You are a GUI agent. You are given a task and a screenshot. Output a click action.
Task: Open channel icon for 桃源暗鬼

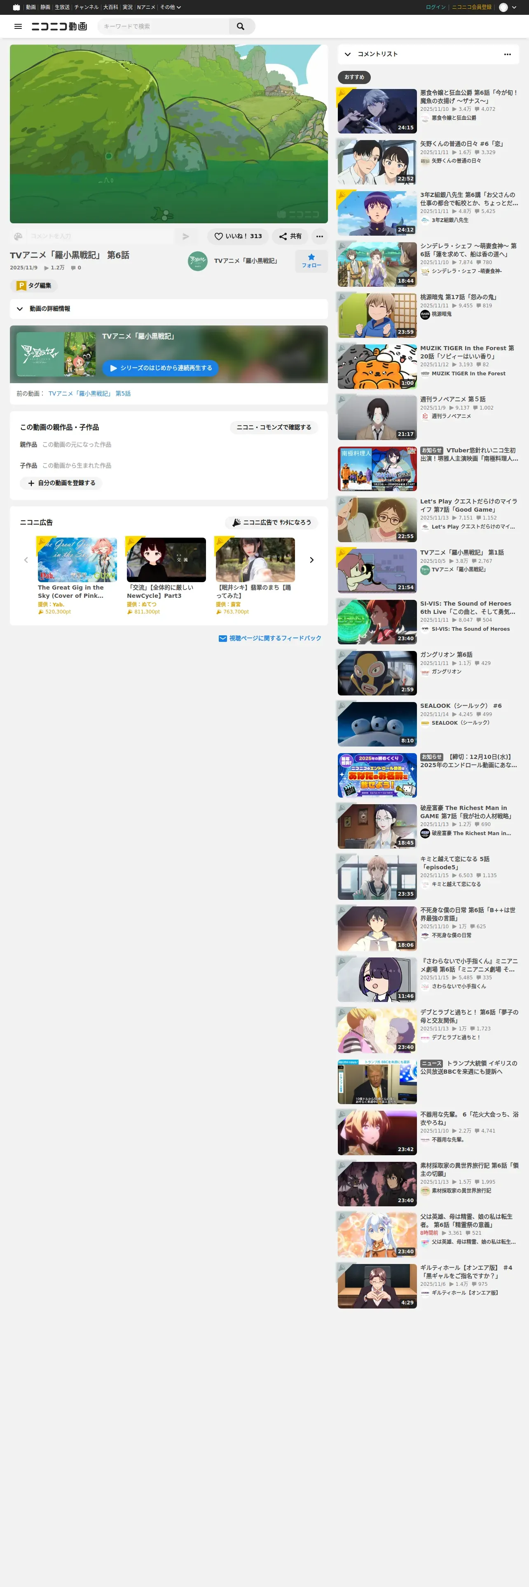pyautogui.click(x=425, y=314)
